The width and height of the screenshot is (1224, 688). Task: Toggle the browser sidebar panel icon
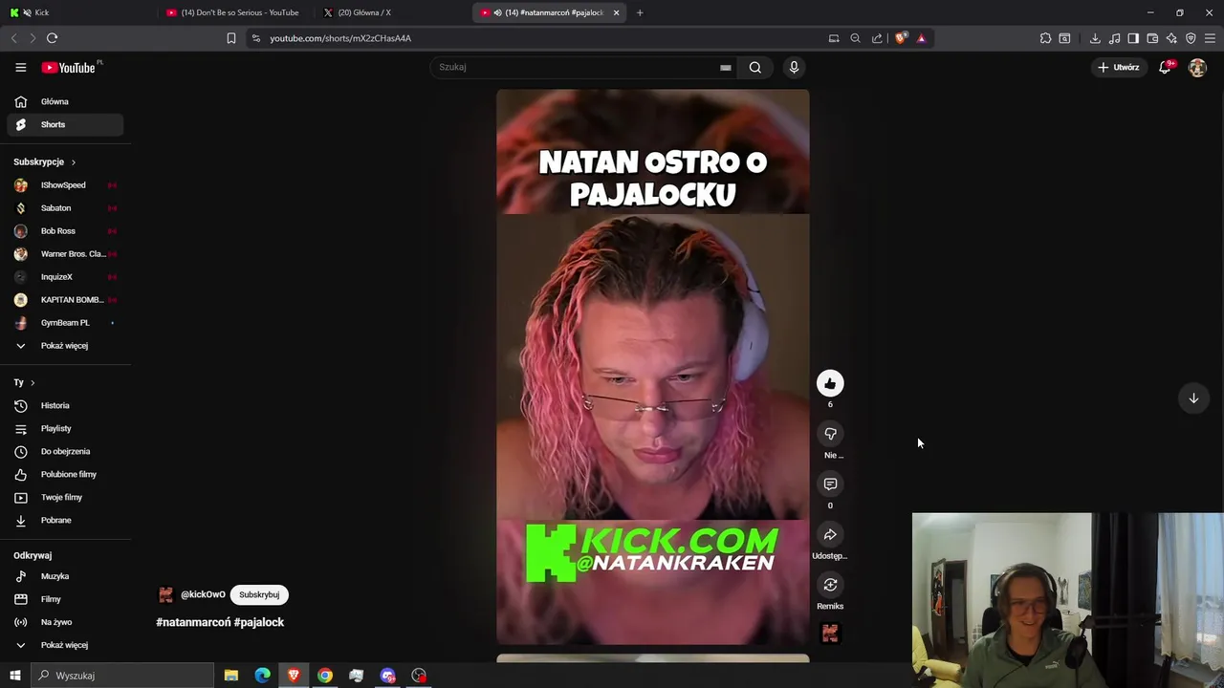(x=1133, y=38)
